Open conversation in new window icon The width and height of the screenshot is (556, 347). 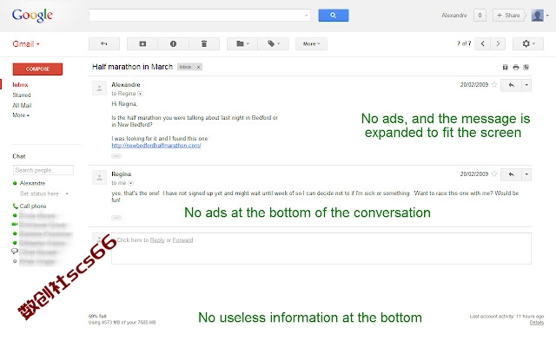pyautogui.click(x=526, y=68)
